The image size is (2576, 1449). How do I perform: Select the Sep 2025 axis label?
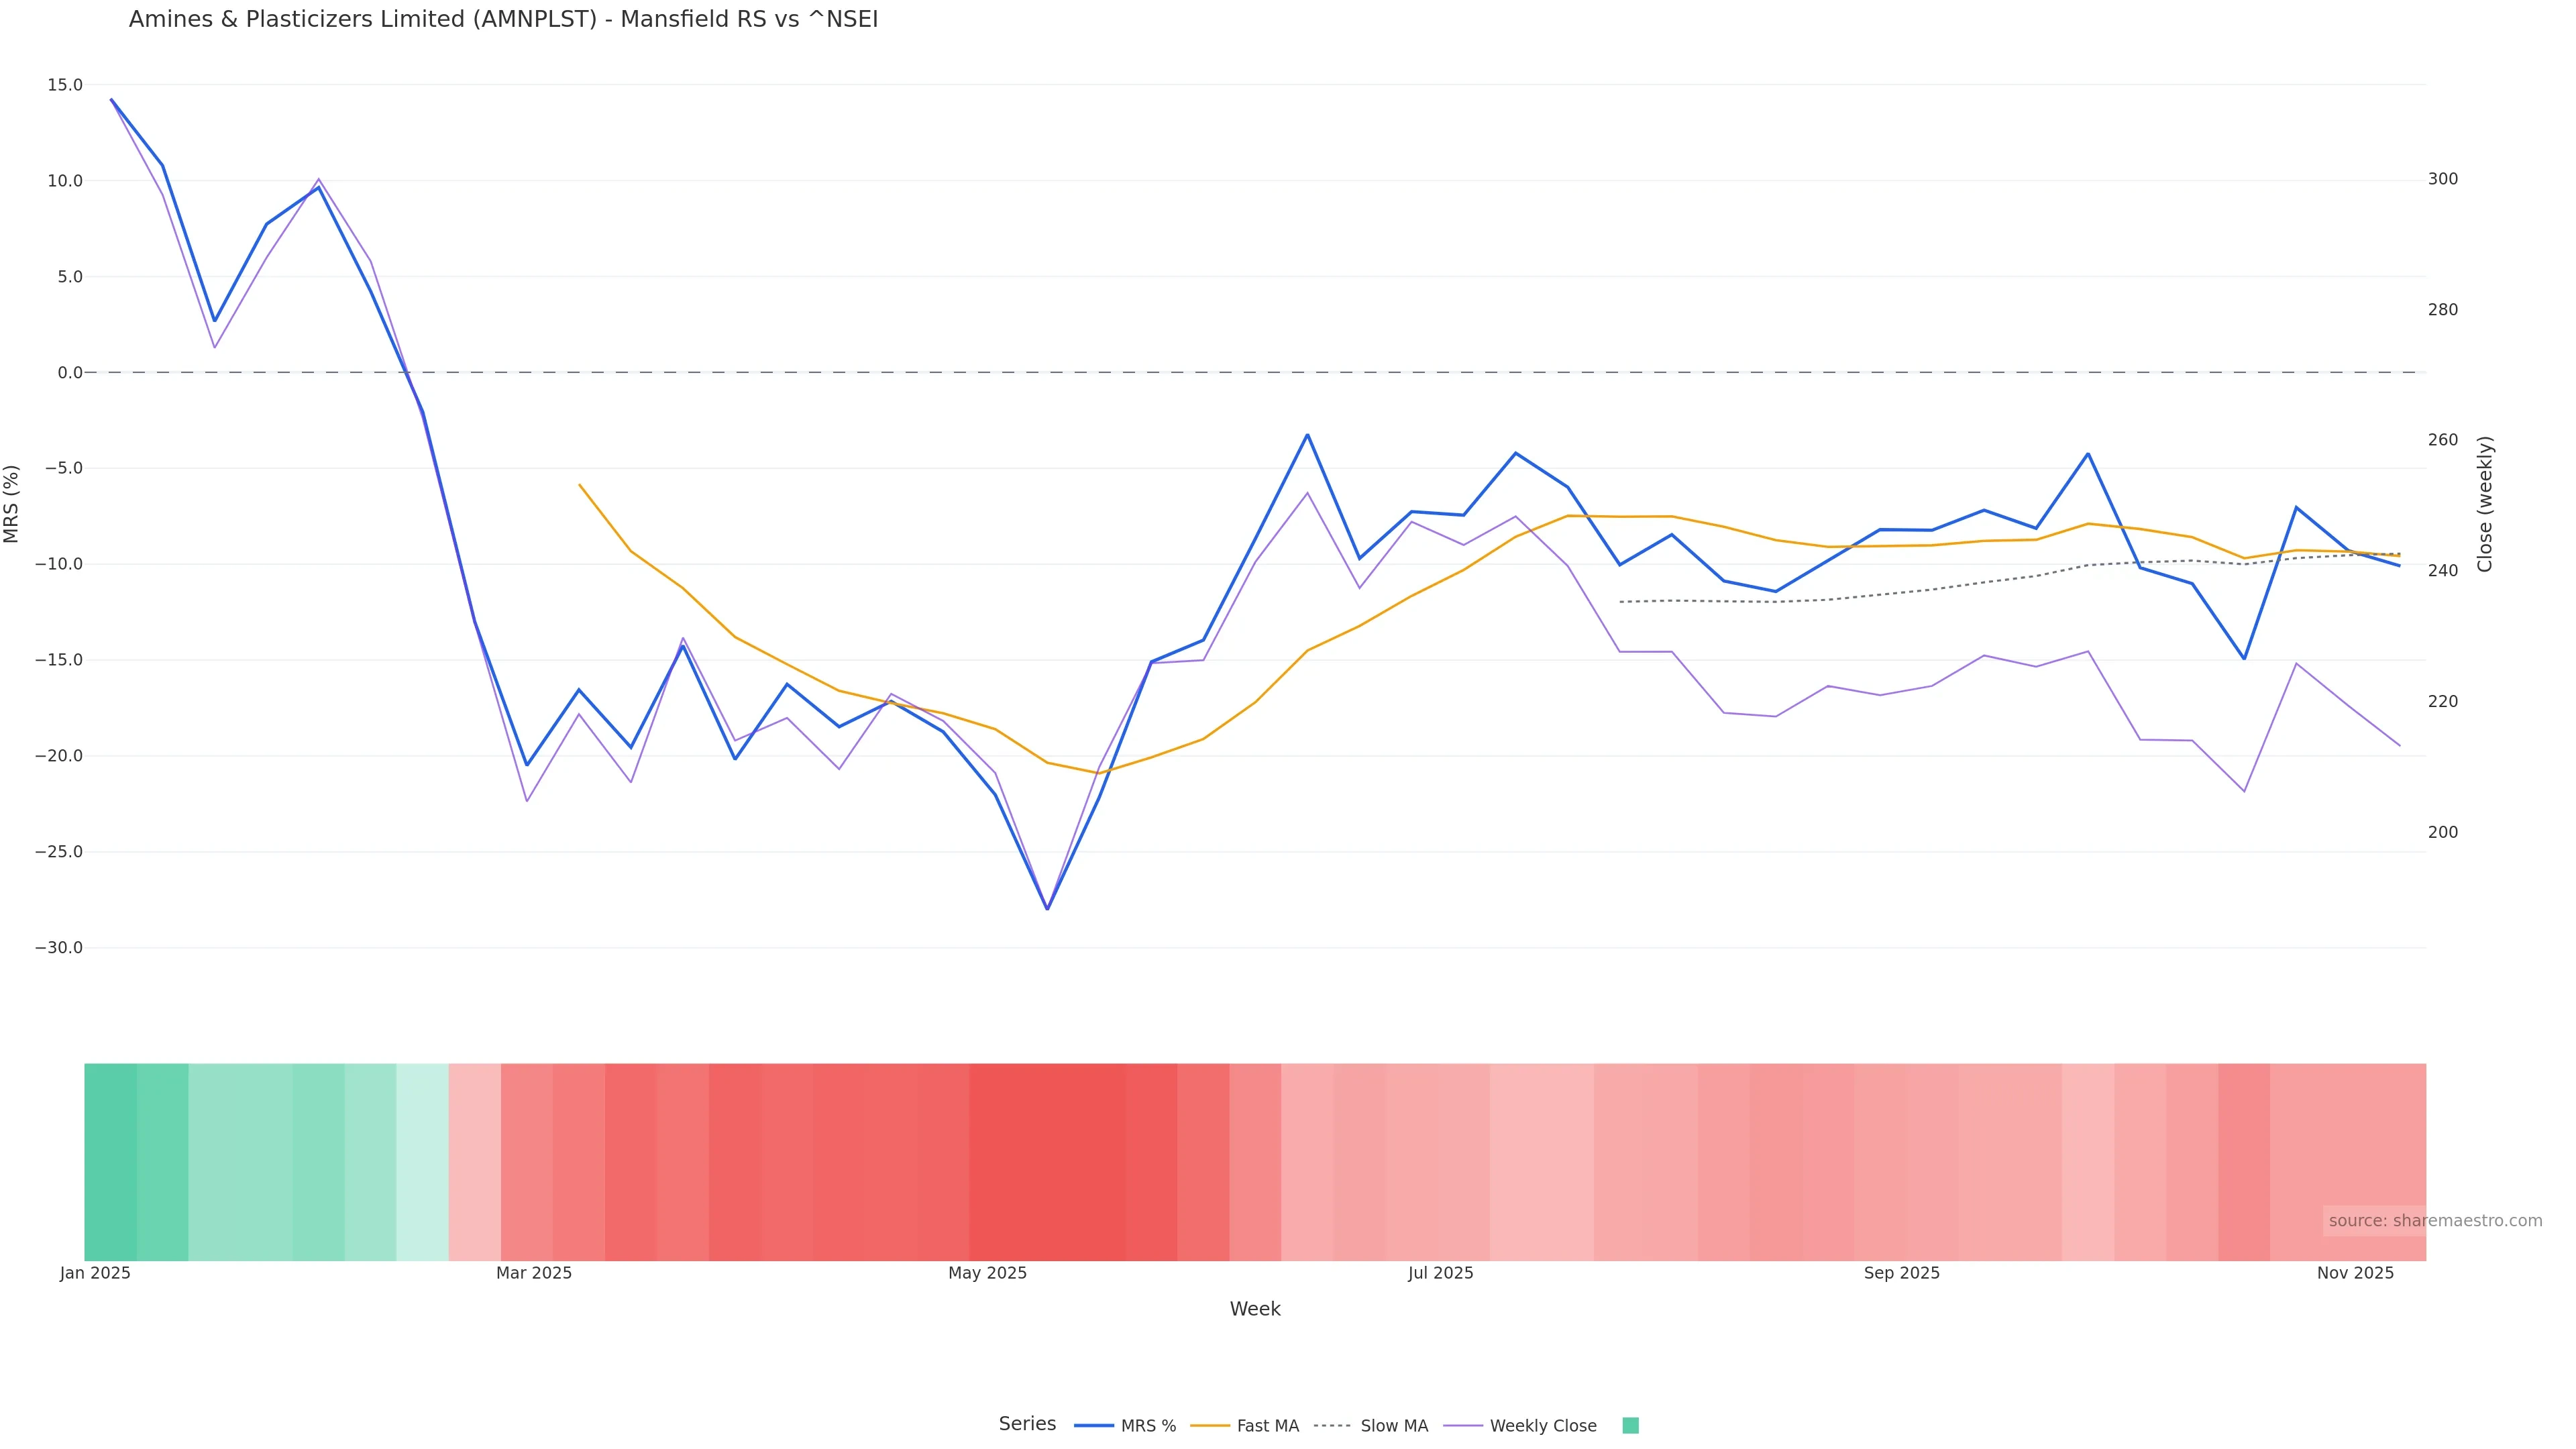1901,1273
